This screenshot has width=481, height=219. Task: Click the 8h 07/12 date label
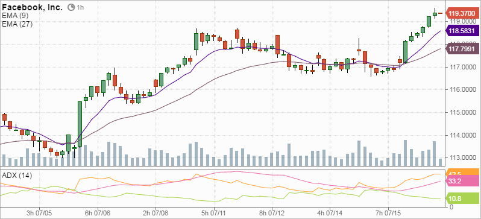pyautogui.click(x=272, y=212)
